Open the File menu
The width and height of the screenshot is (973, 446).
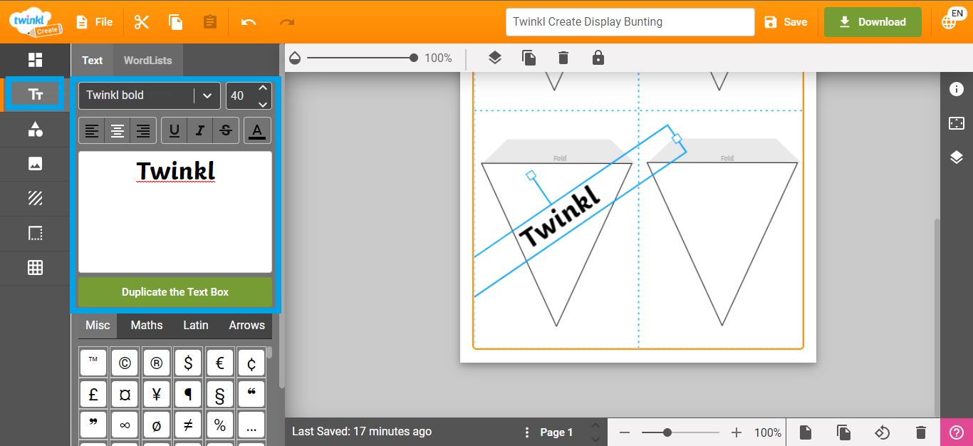point(95,22)
